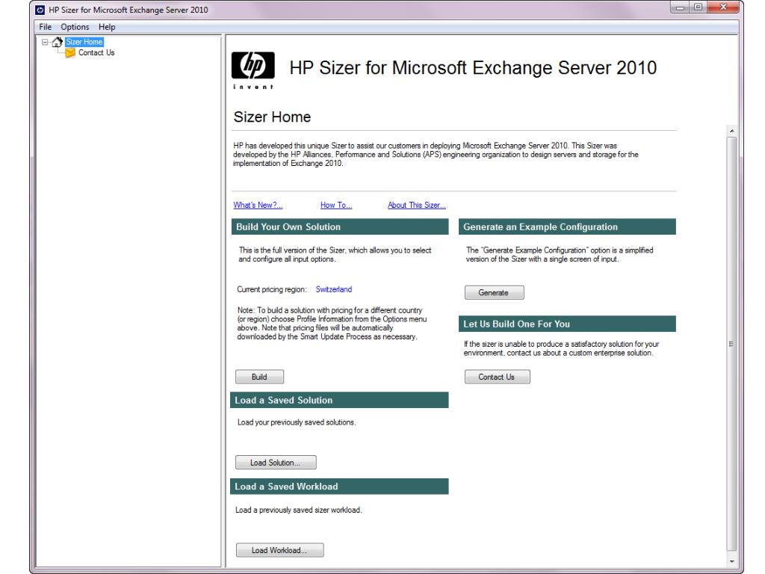765x574 pixels.
Task: Open the How To link
Action: pyautogui.click(x=336, y=205)
